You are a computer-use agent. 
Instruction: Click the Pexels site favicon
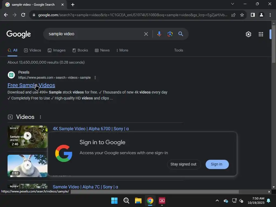click(11, 75)
